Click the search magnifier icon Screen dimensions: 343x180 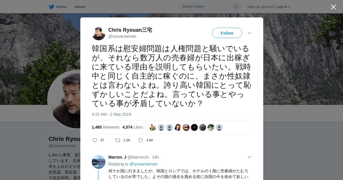[236, 7]
